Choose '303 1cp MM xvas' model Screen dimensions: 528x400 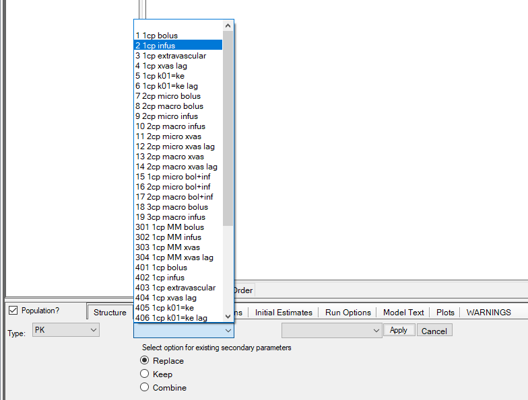(178, 247)
